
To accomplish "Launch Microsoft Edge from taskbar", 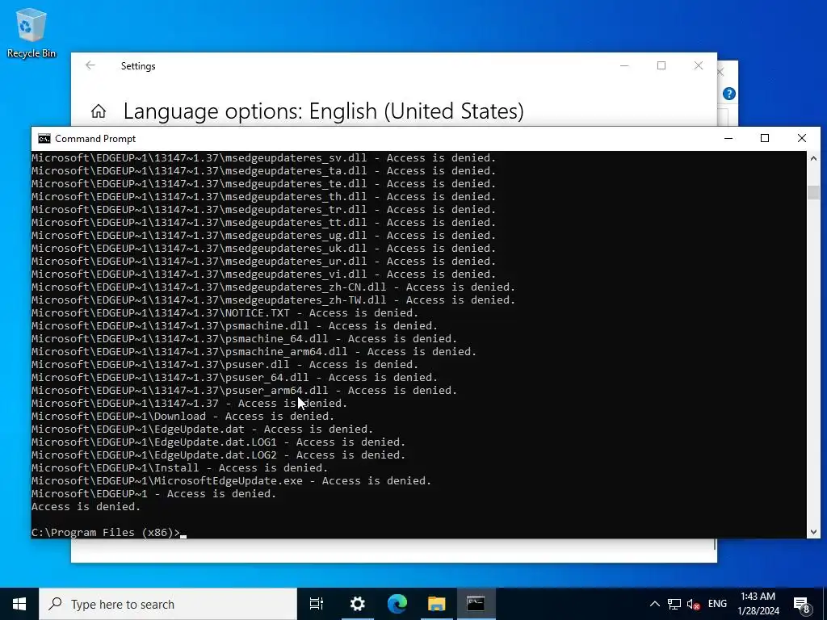I will pos(397,604).
